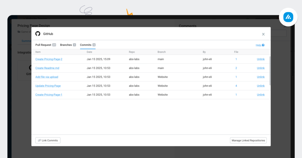302x158 pixels.
Task: Click the GitHub logo icon in dialog header
Action: 38,34
